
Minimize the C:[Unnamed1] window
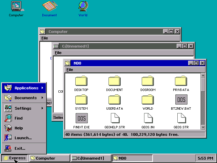[x=179, y=46]
